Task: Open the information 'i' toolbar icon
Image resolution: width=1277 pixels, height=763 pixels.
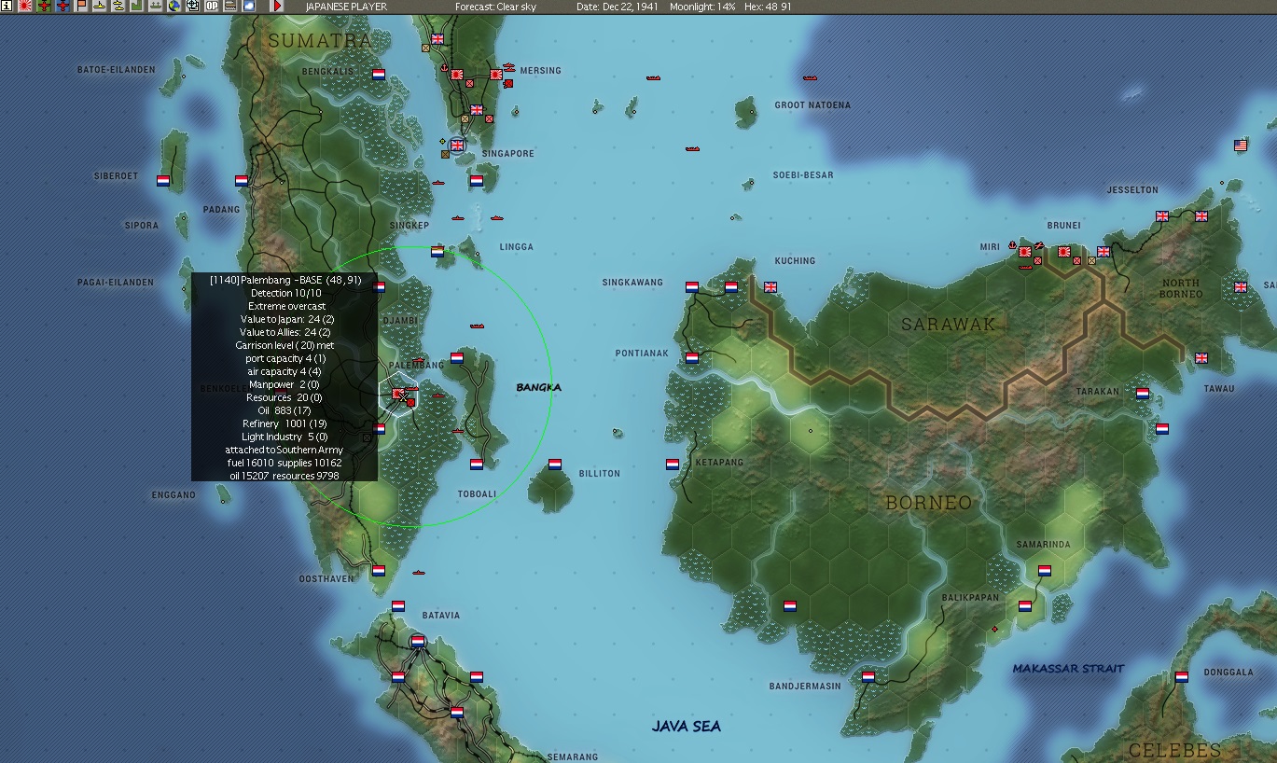Action: (x=7, y=6)
